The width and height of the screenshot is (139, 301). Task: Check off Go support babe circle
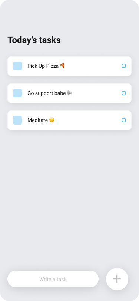pos(124,93)
